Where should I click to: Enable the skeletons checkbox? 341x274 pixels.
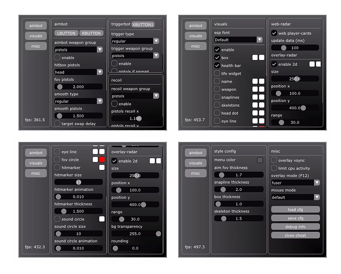pos(217,105)
